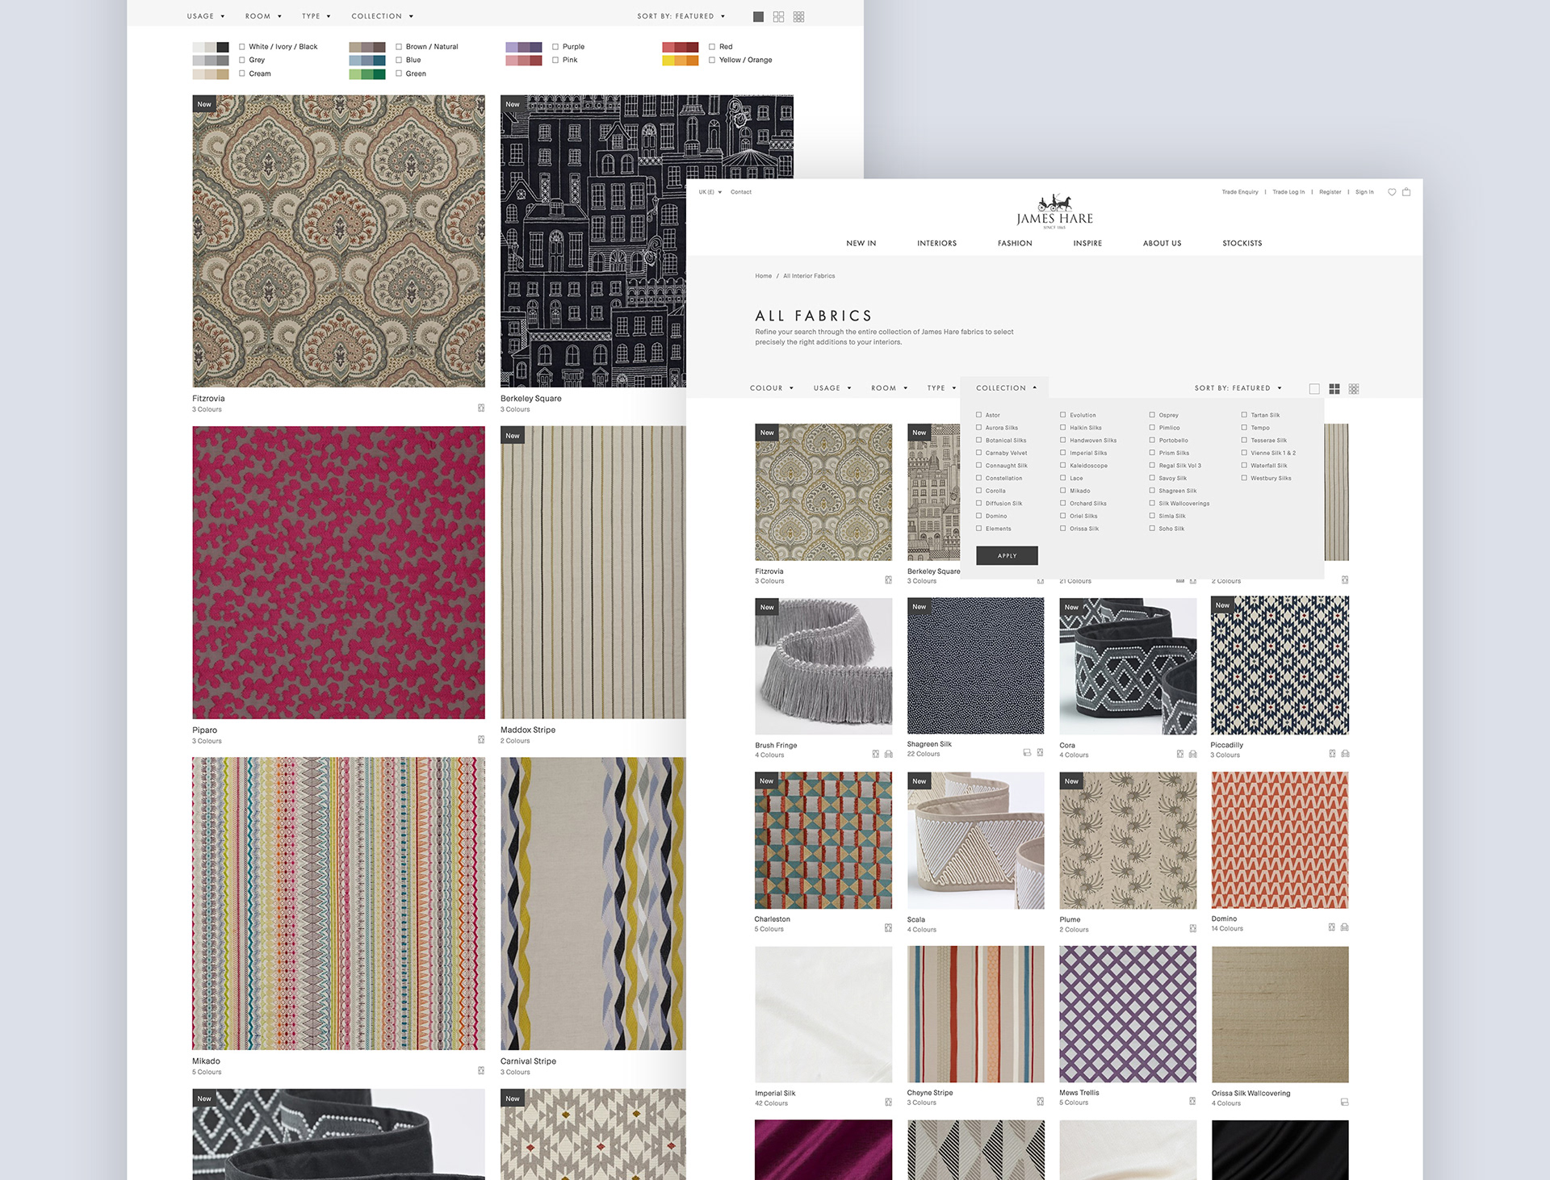The width and height of the screenshot is (1550, 1180).
Task: Click the curtain icon under Piccadilly
Action: coord(1332,753)
